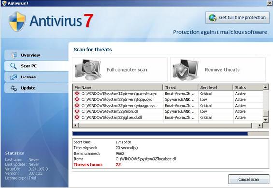
Task: Click Email-Worm.Zh threat in igfxeud.dll row
Action: (x=180, y=117)
